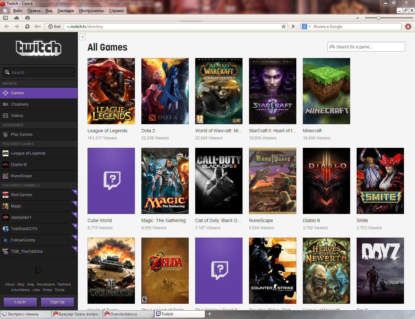Click the Videos film icon

[x=6, y=116]
